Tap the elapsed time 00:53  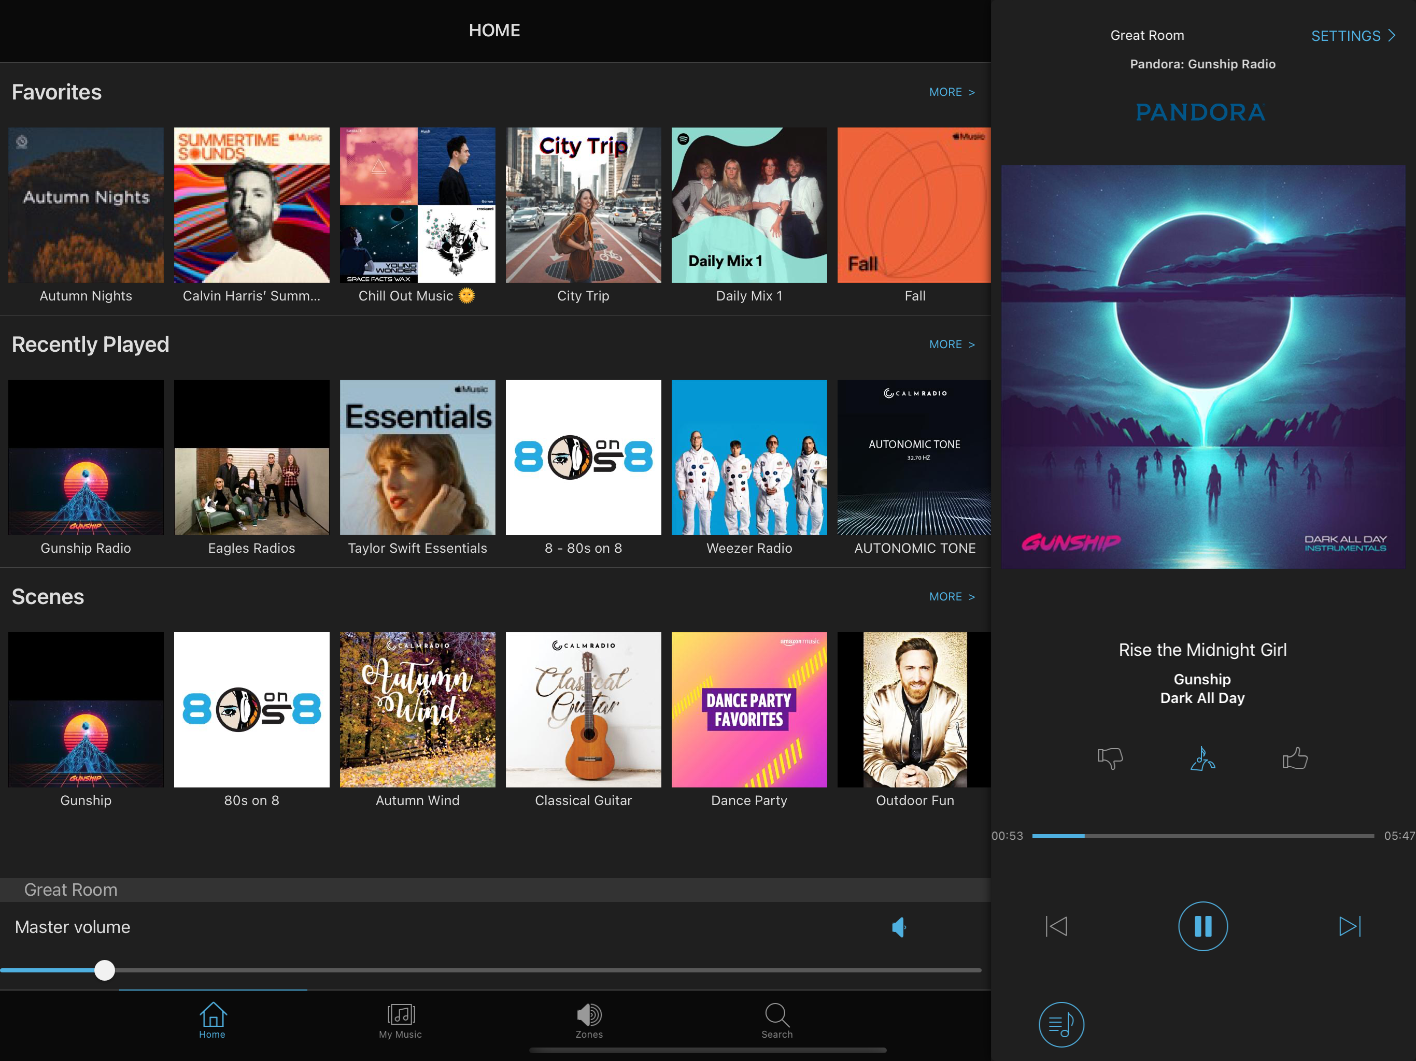point(1007,836)
